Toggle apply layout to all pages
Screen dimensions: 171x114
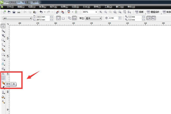[x=69, y=18]
